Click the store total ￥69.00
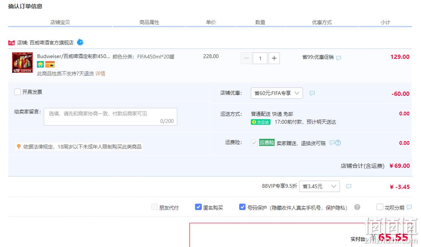 pos(399,166)
